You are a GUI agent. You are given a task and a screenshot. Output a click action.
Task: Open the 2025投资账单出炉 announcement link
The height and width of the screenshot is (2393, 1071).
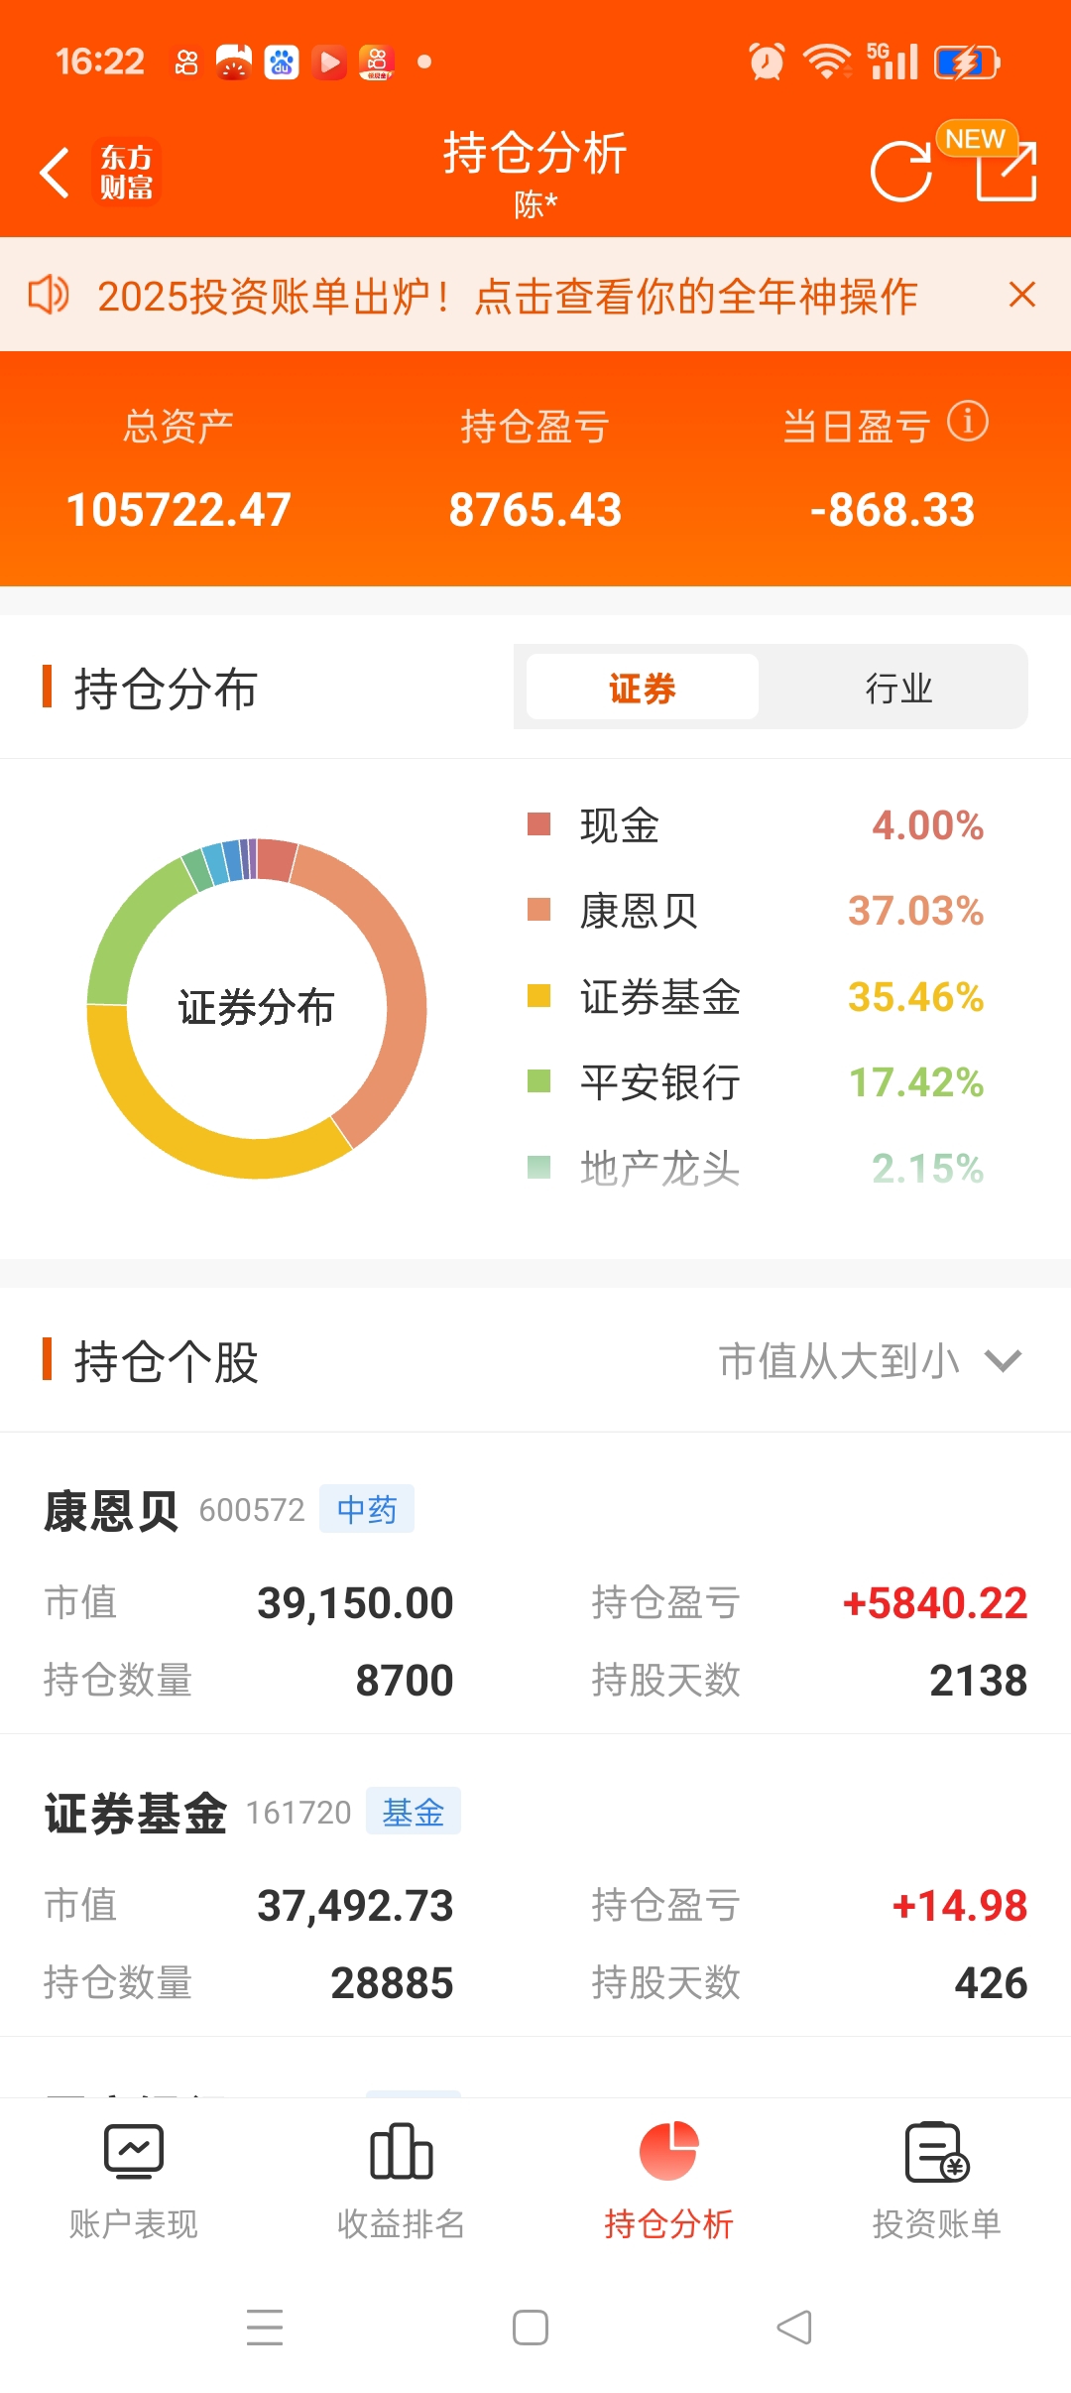coord(507,296)
